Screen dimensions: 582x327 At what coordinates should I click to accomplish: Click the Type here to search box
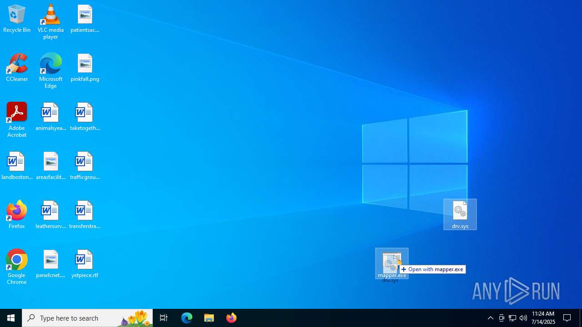tap(87, 318)
